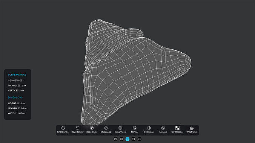Enable the Occlusion view

[x=149, y=130]
